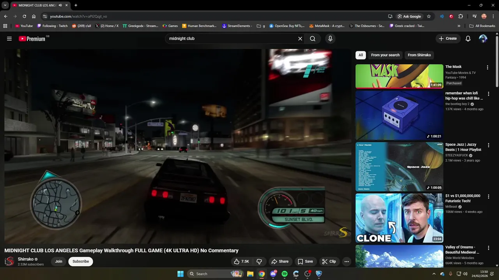Reload the current page
Screen dimensions: 499x280
[24, 16]
